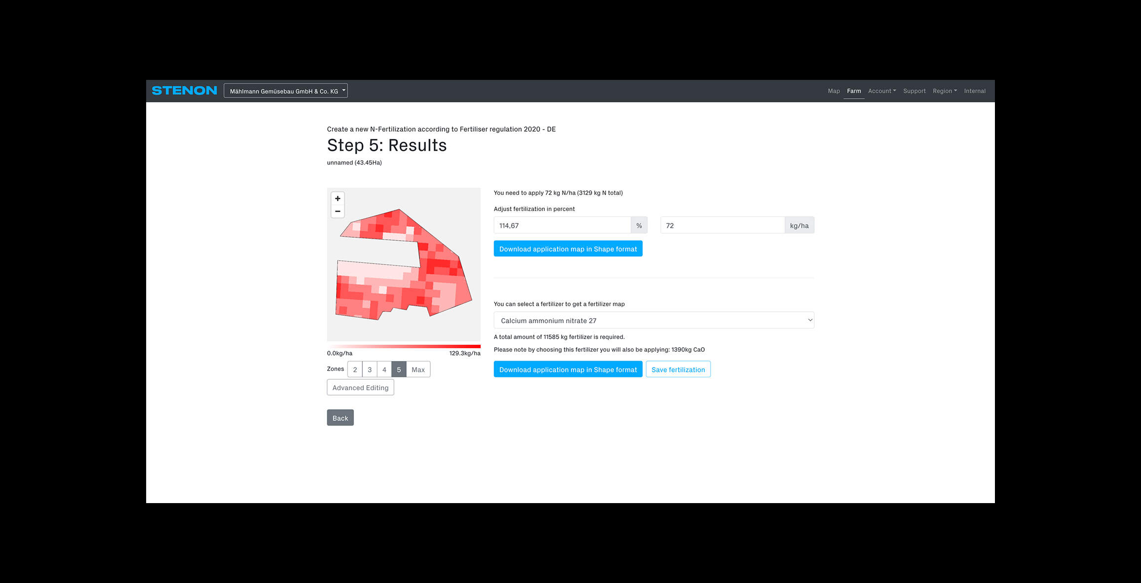This screenshot has width=1141, height=583.
Task: Click the Save fertilization button
Action: pos(678,369)
